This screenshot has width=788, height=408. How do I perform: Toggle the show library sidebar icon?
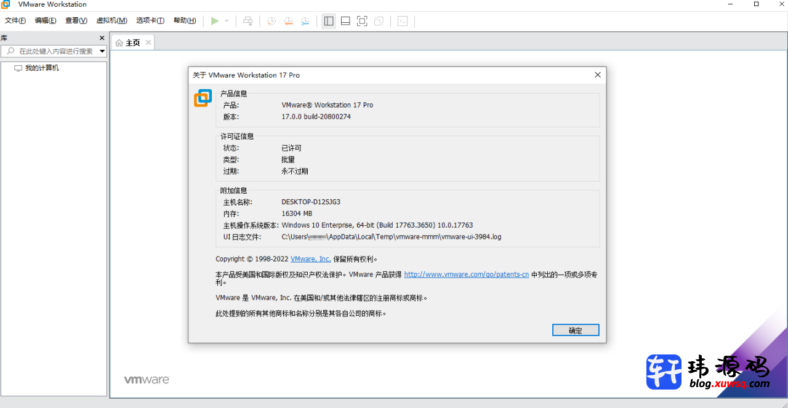click(x=329, y=21)
